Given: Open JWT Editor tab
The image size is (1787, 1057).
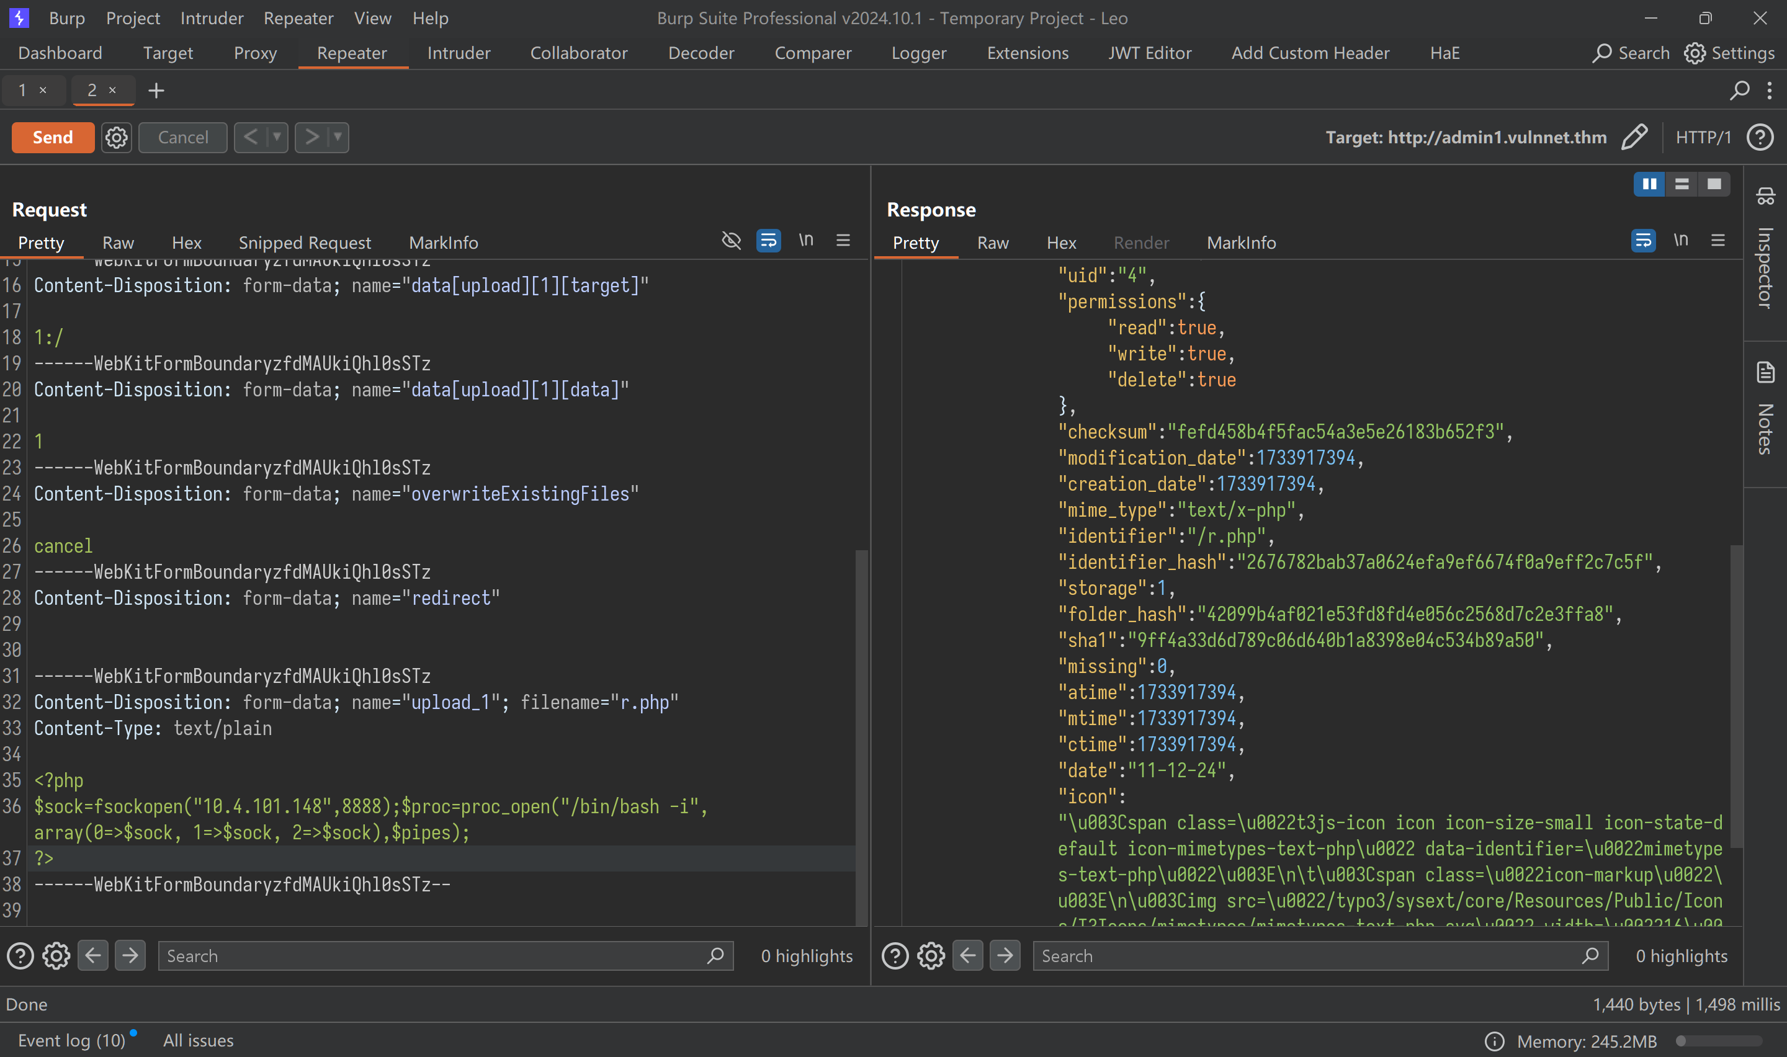Looking at the screenshot, I should pyautogui.click(x=1150, y=53).
